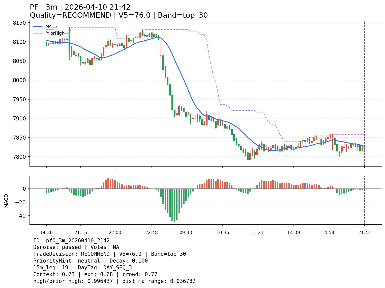The width and height of the screenshot is (385, 288).
Task: Click the chart title line starting with PF
Action: (x=80, y=7)
